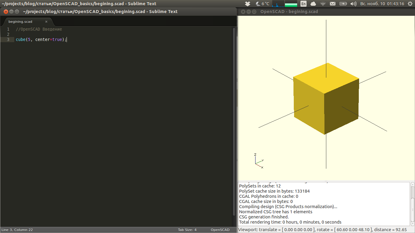This screenshot has width=415, height=233.
Task: Place cursor in the cube(5, center=true); line
Action: pyautogui.click(x=41, y=39)
